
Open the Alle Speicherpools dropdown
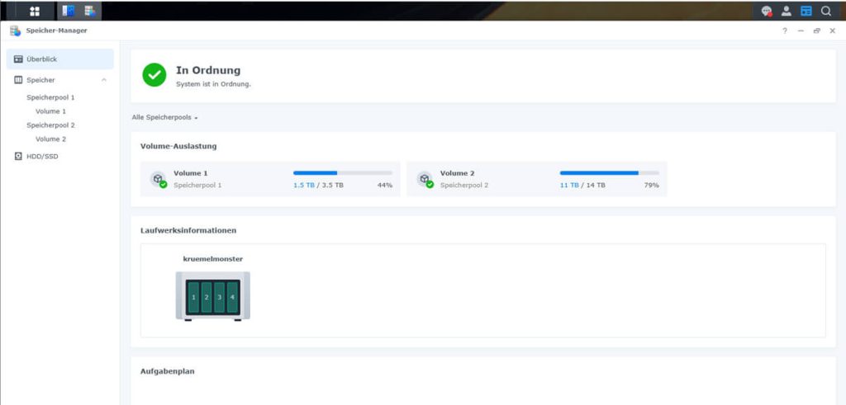coord(164,117)
